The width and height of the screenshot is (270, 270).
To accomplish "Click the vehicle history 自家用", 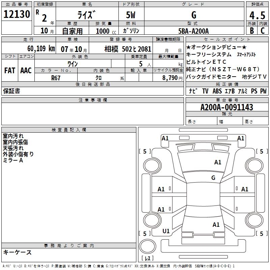I will [x=72, y=31].
